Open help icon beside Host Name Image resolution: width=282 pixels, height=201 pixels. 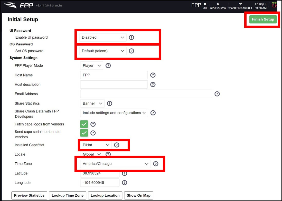pos(153,75)
